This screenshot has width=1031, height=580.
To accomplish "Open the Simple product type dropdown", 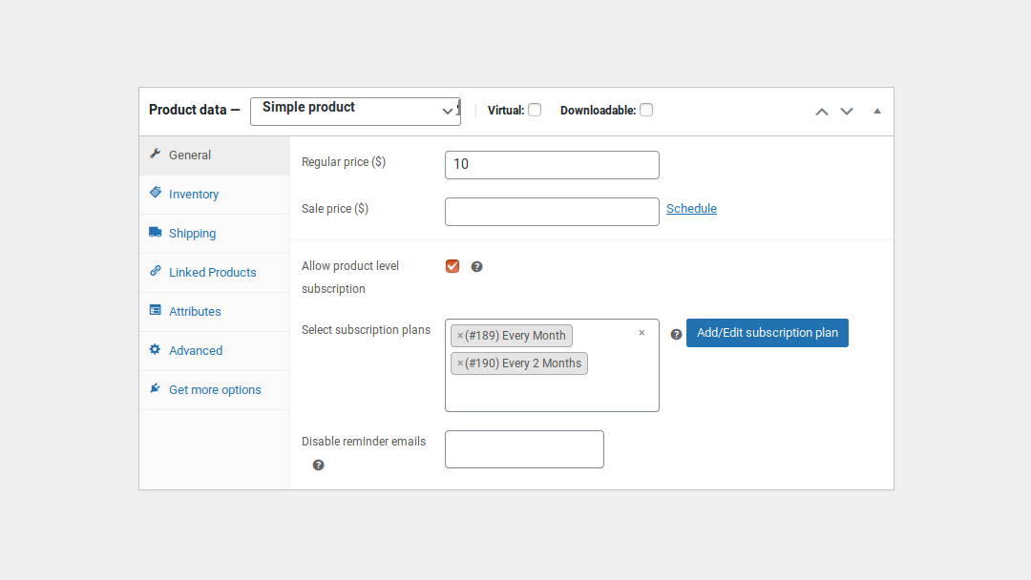I will tap(354, 111).
